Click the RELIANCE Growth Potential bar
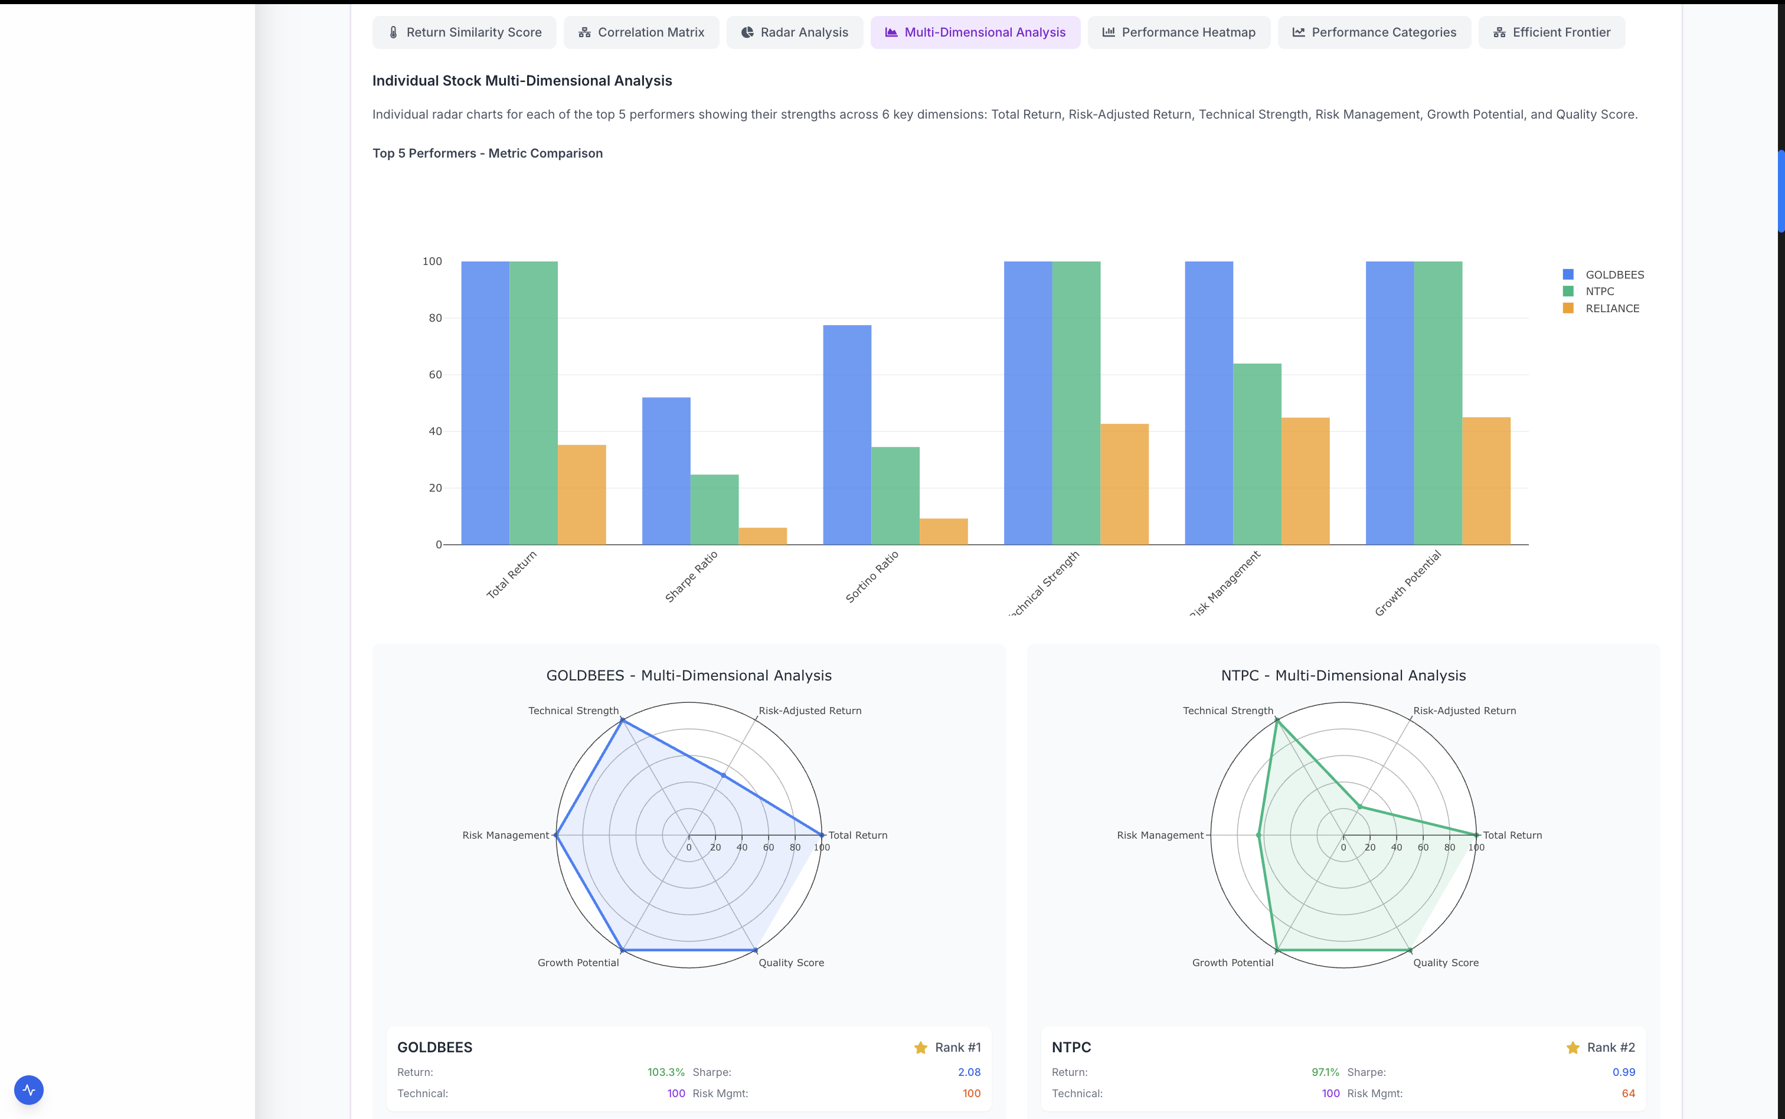 1486,481
